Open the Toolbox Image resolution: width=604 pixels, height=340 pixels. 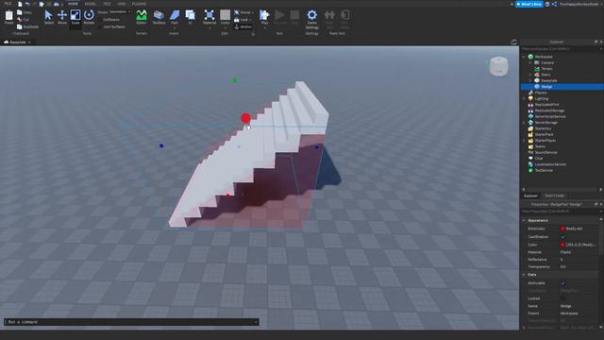click(159, 17)
